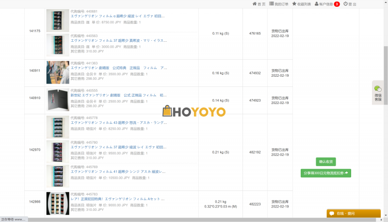Click the home house icon
The image size is (388, 222).
(x=254, y=4)
